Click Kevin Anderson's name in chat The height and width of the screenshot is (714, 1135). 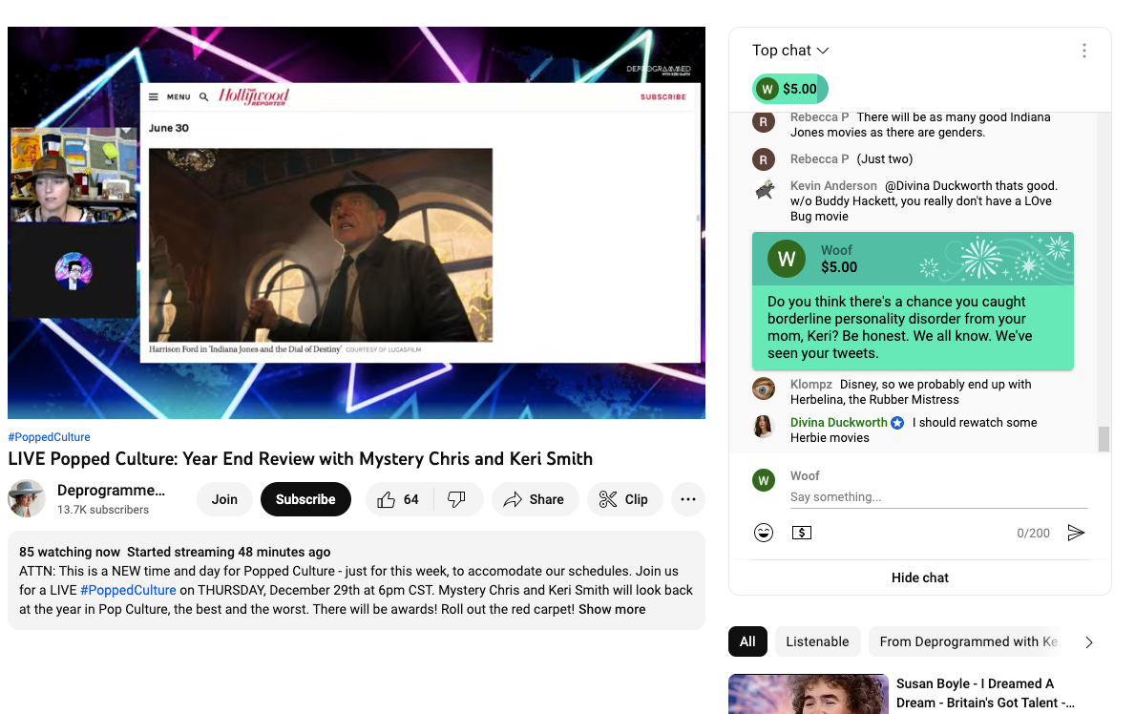833,186
